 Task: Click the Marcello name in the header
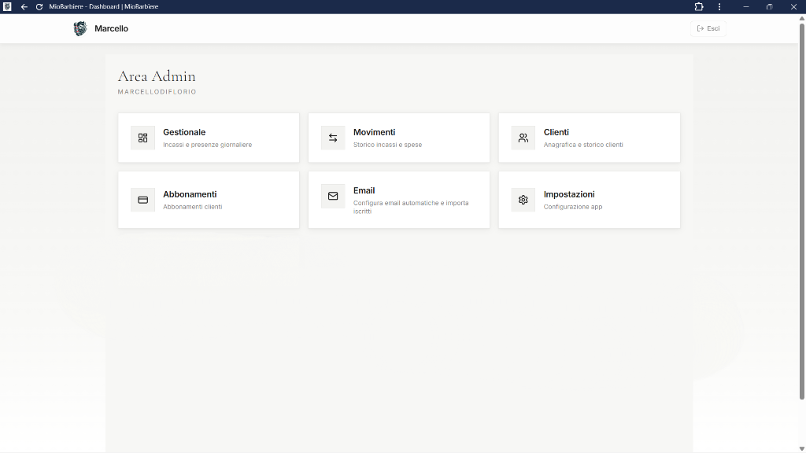[x=111, y=29]
